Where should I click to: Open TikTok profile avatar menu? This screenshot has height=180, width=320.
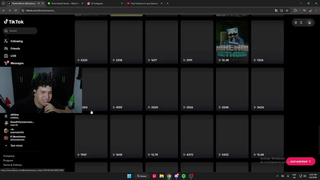point(309,22)
